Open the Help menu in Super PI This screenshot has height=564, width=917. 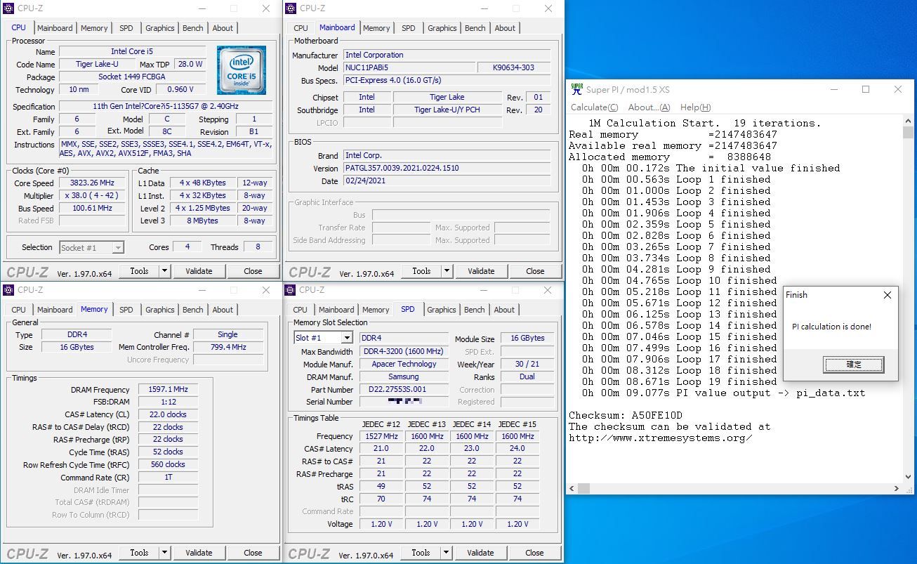695,107
